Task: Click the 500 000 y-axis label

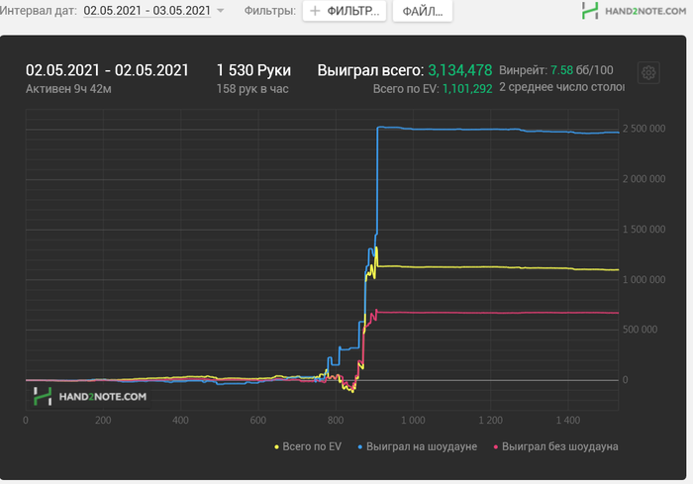Action: (x=640, y=330)
